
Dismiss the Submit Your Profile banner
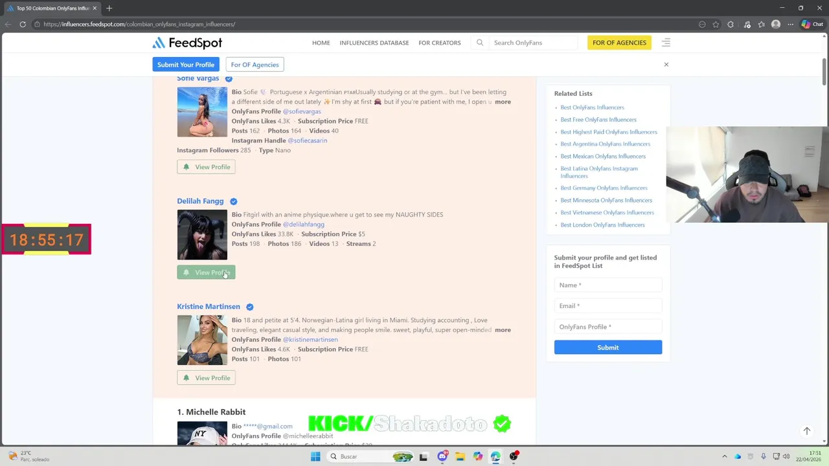pyautogui.click(x=666, y=65)
